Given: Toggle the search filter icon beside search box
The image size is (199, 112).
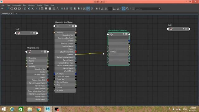Looking at the screenshot, I should tap(133, 9).
